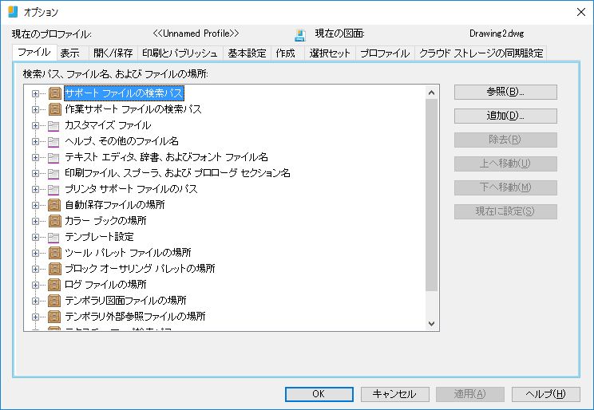
Task: Click the 除去(R) button
Action: tap(505, 140)
